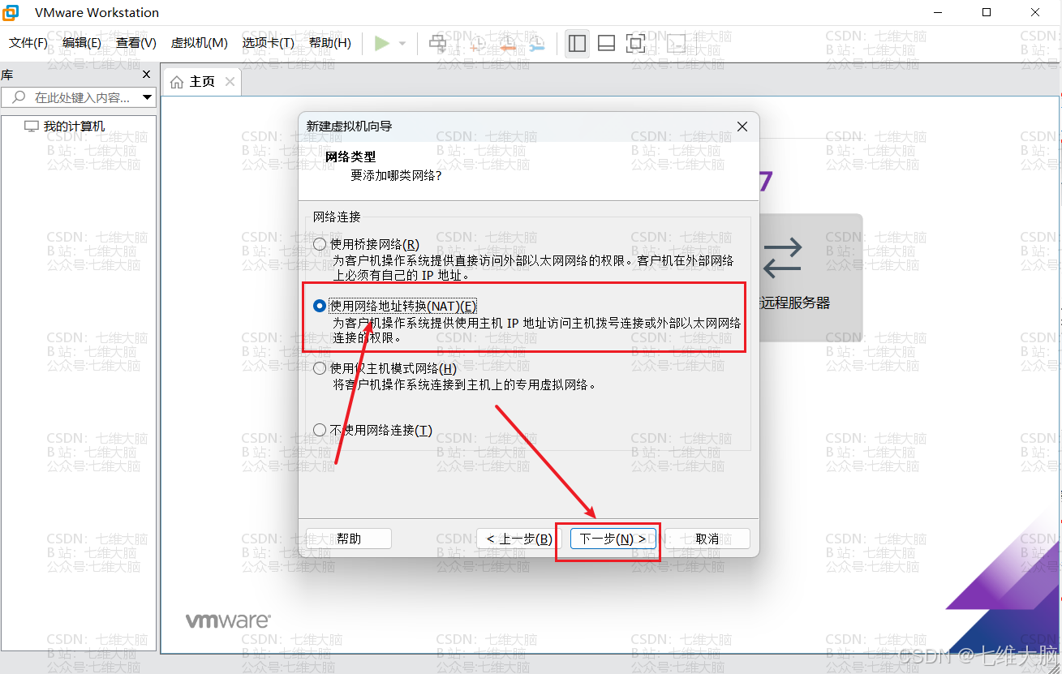1062x674 pixels.
Task: Select 不使用网络连接(T) radio button
Action: coord(320,430)
